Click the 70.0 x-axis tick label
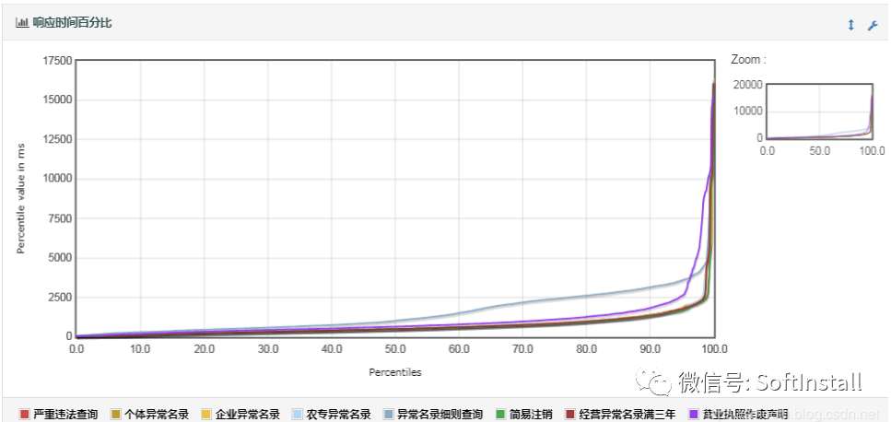This screenshot has height=422, width=891. [522, 347]
